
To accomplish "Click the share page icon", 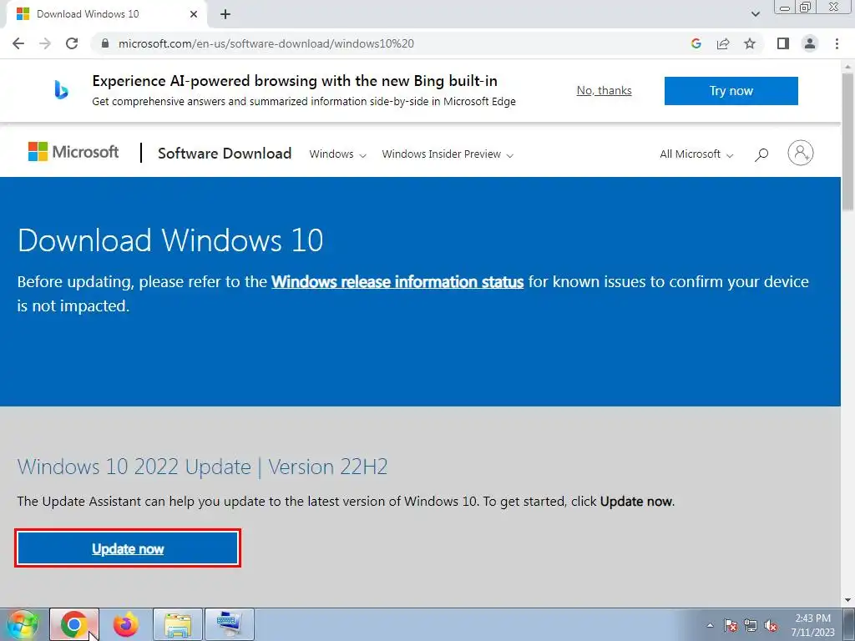I will coord(723,43).
